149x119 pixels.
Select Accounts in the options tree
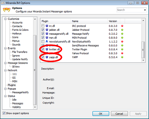[x=17, y=22]
